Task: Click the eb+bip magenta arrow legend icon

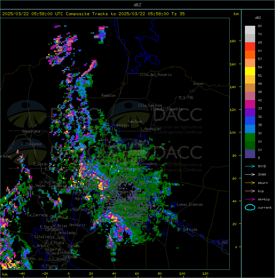Action: coord(250,199)
